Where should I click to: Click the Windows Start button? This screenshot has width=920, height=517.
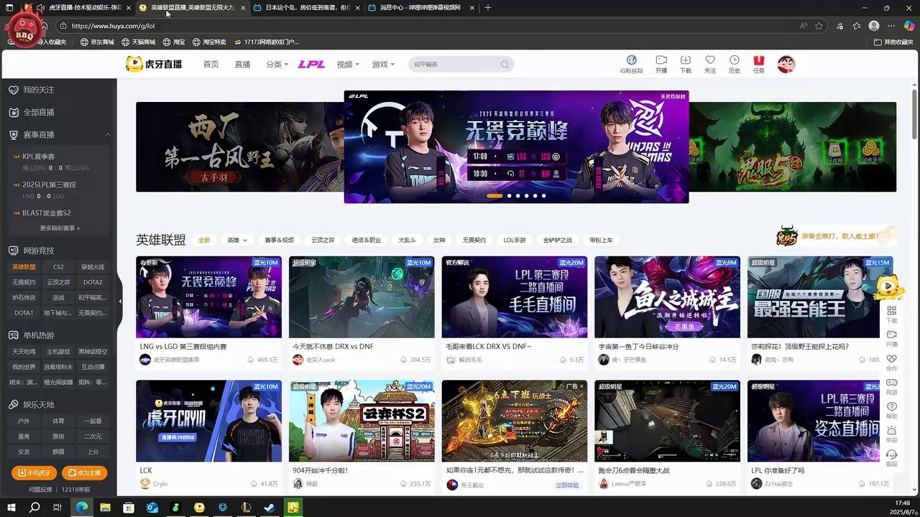pyautogui.click(x=11, y=508)
